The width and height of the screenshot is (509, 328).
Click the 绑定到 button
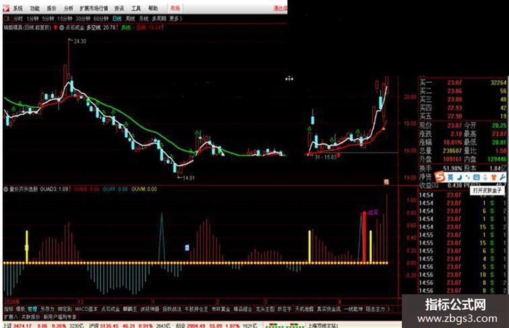pos(65,309)
